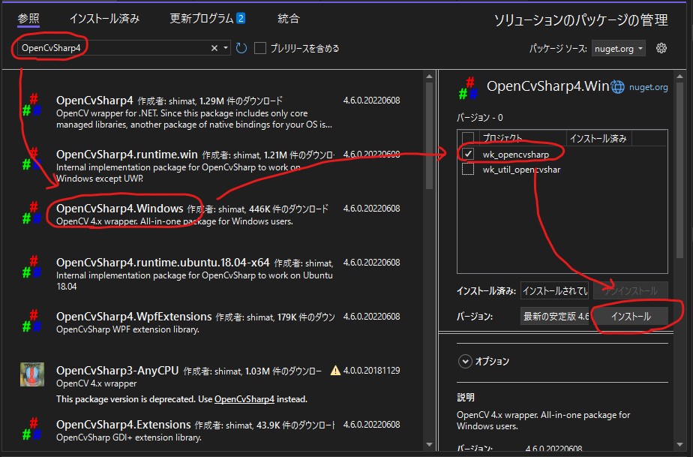This screenshot has height=457, width=693.
Task: Click the インストール button
Action: point(631,317)
